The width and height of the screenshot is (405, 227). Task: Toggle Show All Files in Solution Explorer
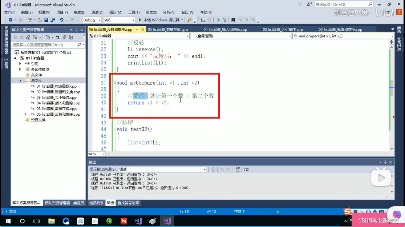[71, 37]
